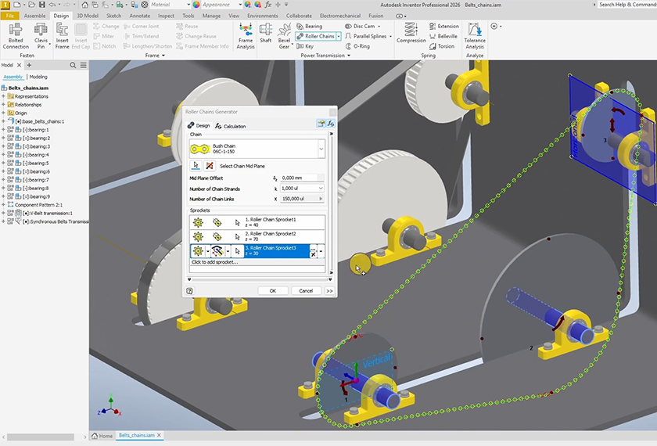This screenshot has height=446, width=657.
Task: Expand the Number of Chain Strands dropdown
Action: 321,189
